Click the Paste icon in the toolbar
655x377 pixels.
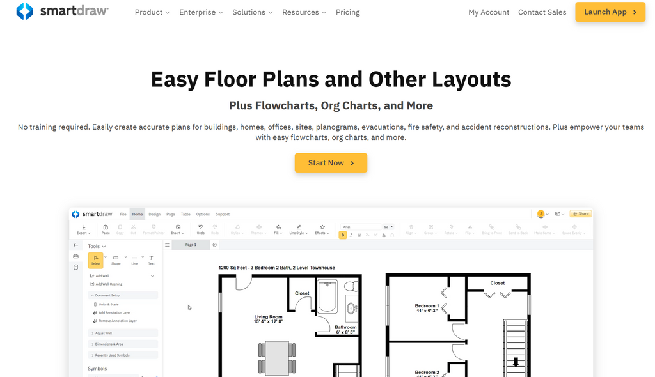[x=106, y=229]
